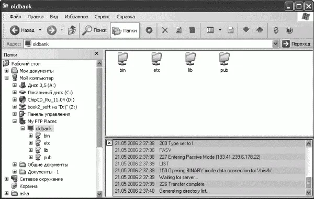This screenshot has width=314, height=199.
Task: Click the X delete icon in toolbar
Action: [165, 30]
